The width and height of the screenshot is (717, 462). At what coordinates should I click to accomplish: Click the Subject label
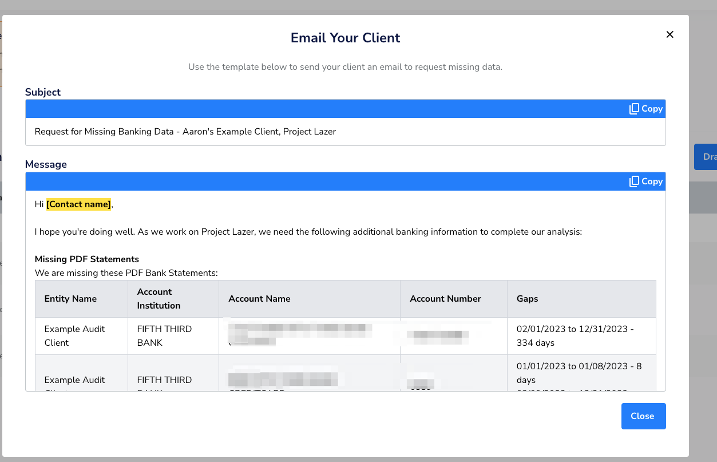point(43,92)
